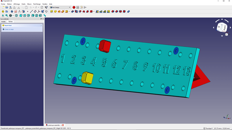This screenshot has width=232, height=130.
Task: Rotate view right with navigation cube arrow
Action: (230, 27)
